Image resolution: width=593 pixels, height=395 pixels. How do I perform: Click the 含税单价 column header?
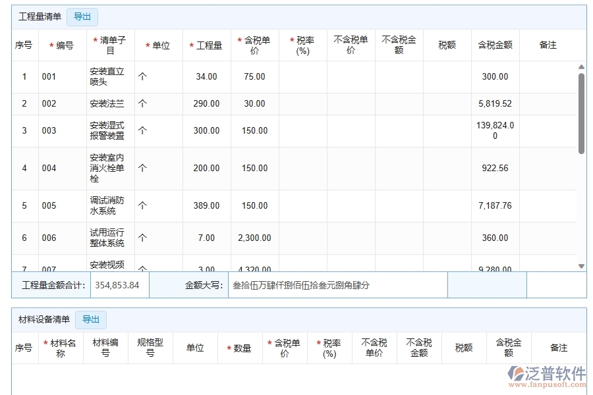254,44
